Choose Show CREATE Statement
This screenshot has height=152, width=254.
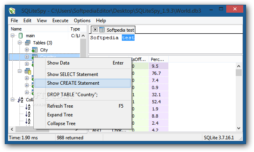point(83,83)
